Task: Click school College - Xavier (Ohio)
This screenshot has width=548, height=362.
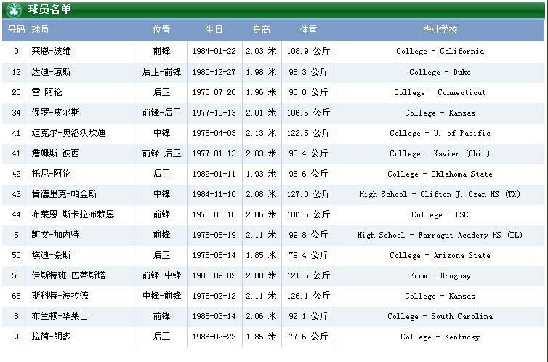Action: click(x=440, y=153)
